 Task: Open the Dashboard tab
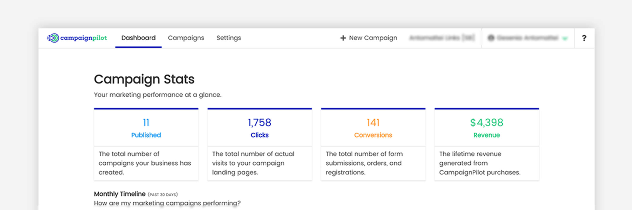click(x=138, y=38)
